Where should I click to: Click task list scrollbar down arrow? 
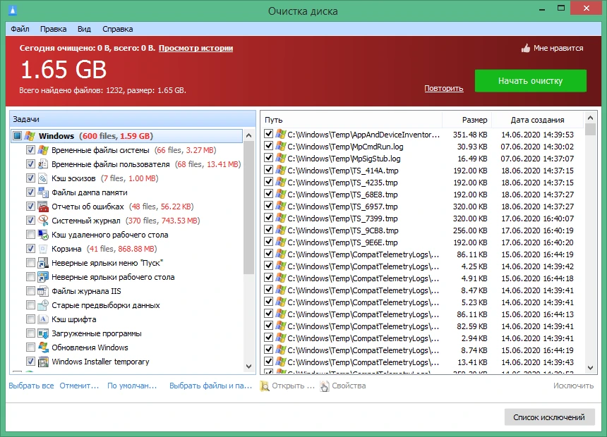coord(249,367)
